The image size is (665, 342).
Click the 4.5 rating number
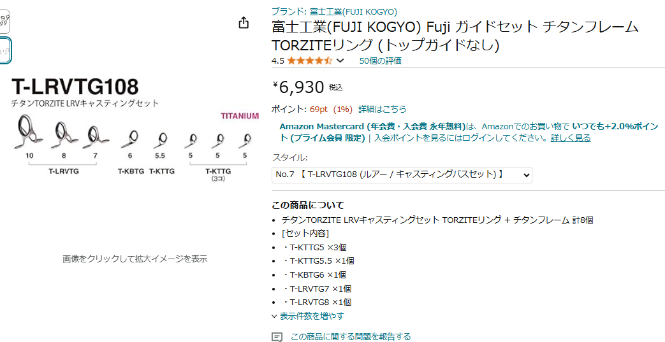[x=278, y=61]
